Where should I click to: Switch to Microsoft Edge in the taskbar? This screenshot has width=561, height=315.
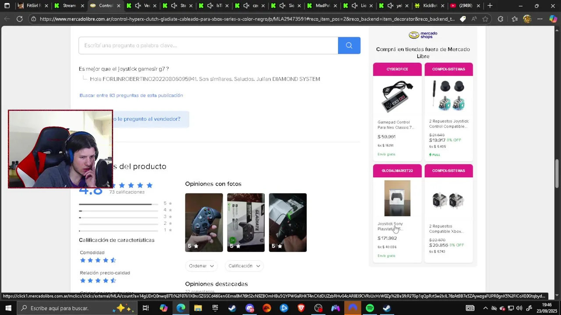tap(181, 308)
